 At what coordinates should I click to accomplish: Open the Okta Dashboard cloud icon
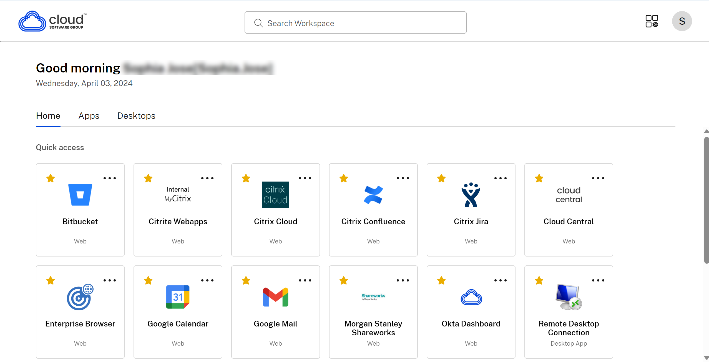click(471, 297)
